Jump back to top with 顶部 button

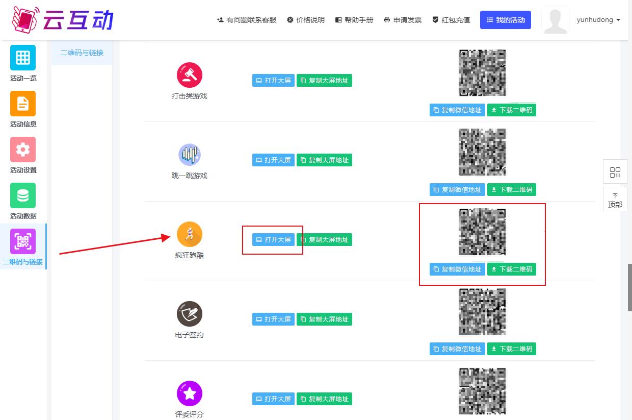coord(615,199)
